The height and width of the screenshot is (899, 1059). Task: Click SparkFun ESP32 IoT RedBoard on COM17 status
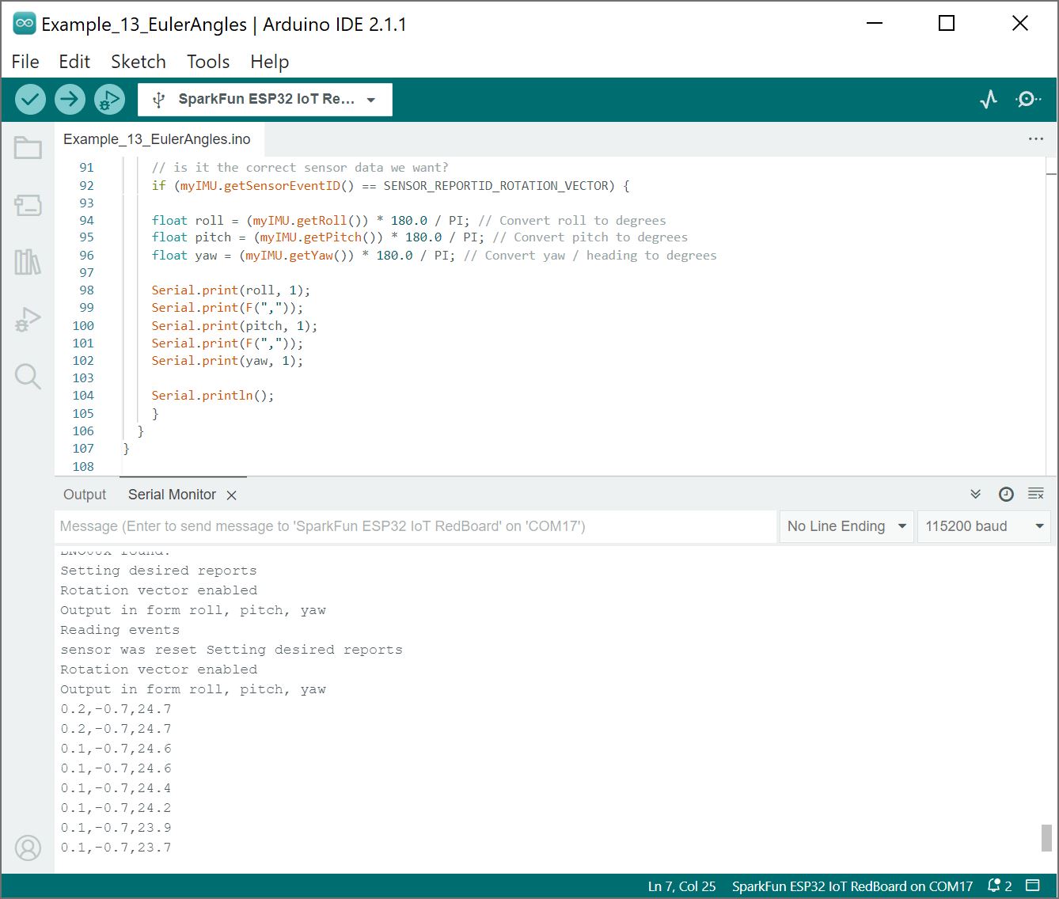click(x=852, y=886)
